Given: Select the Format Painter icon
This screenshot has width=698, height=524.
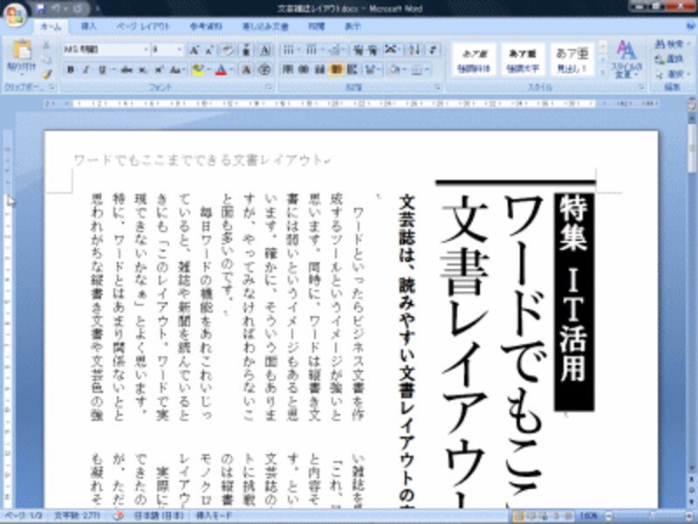Looking at the screenshot, I should [x=45, y=73].
